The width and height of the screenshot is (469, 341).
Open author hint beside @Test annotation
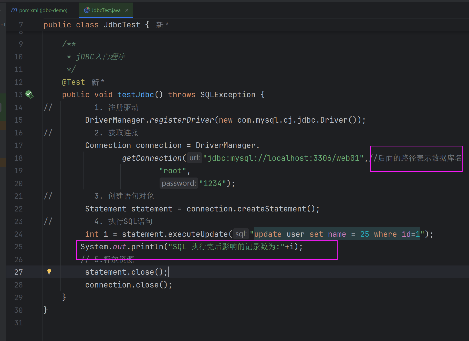pos(98,82)
